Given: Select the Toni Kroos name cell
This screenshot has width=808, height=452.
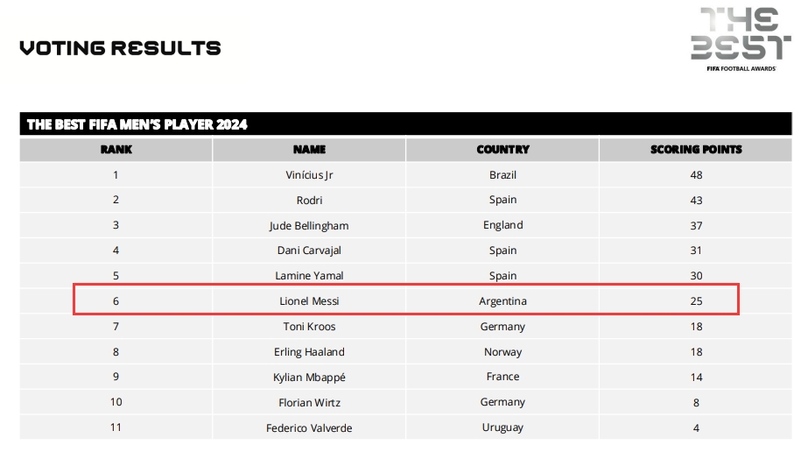Looking at the screenshot, I should click(309, 327).
